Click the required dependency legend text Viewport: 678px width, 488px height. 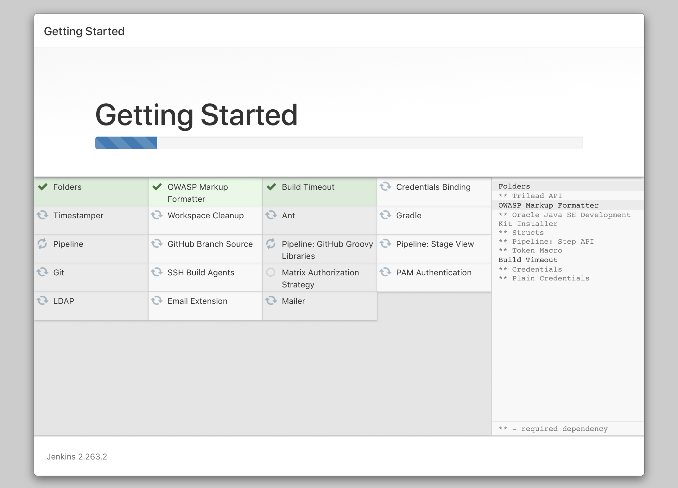click(553, 429)
